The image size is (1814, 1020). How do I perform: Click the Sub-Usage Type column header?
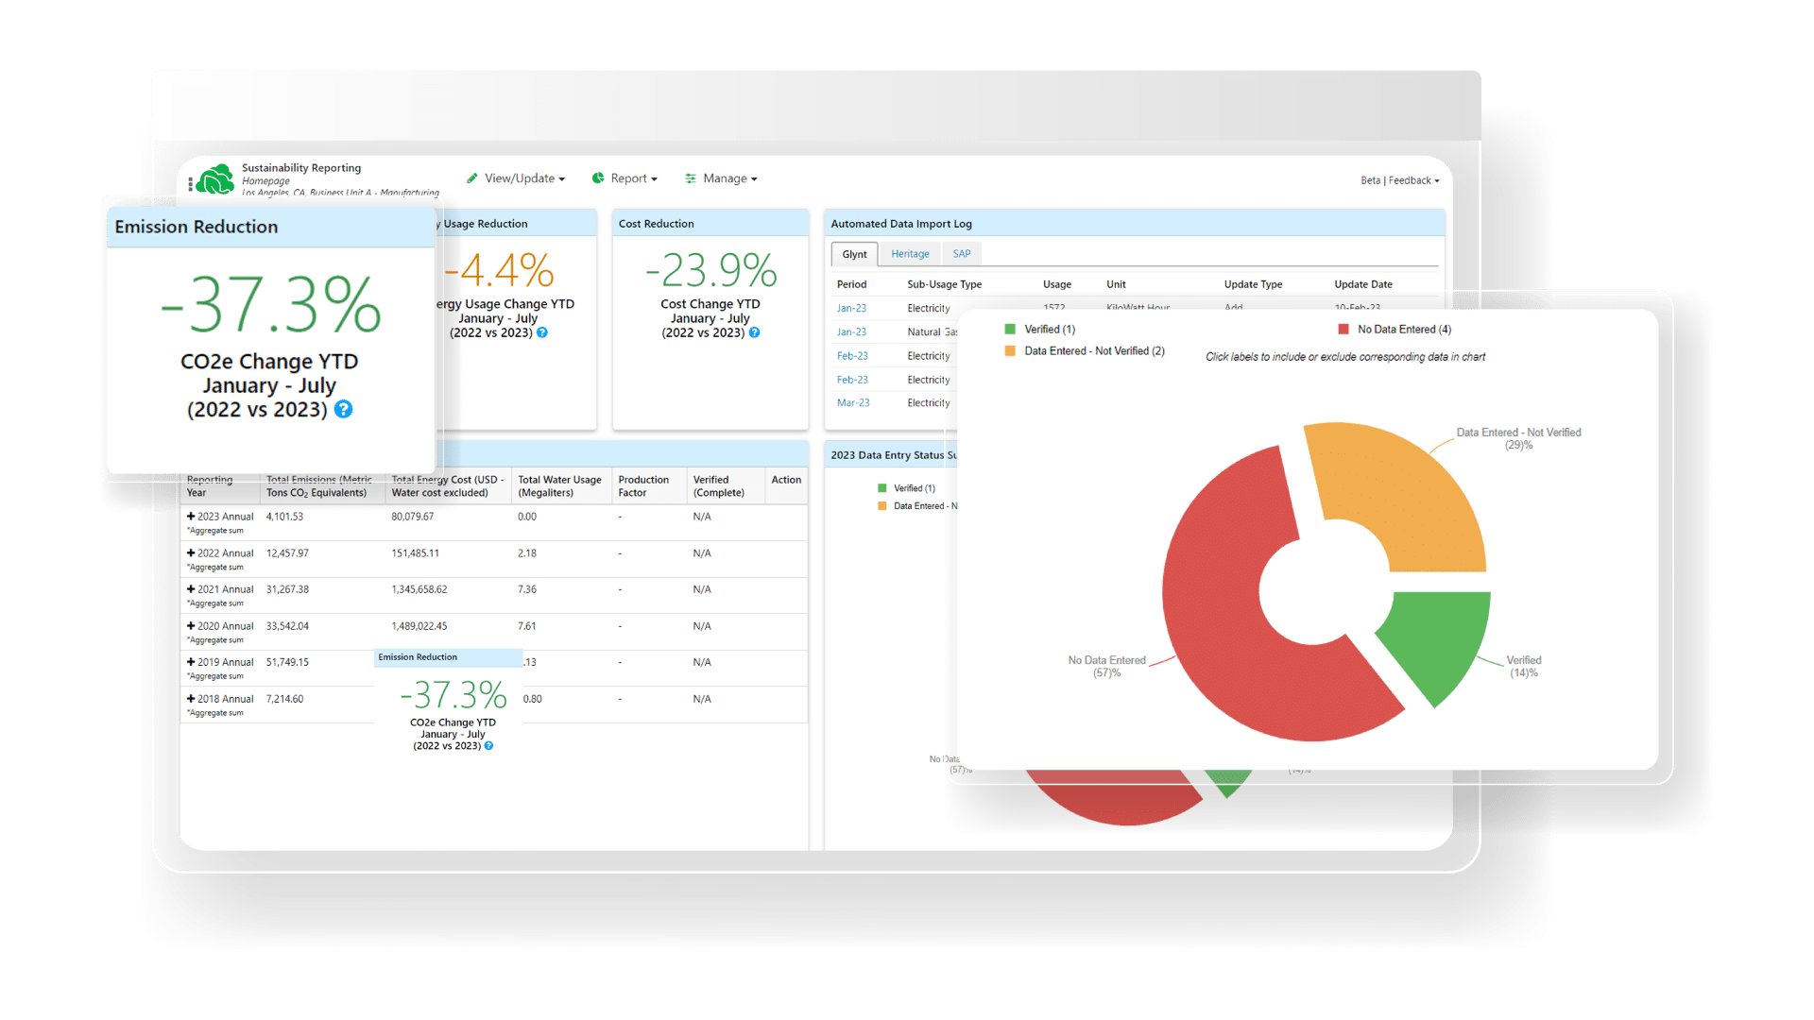point(944,284)
